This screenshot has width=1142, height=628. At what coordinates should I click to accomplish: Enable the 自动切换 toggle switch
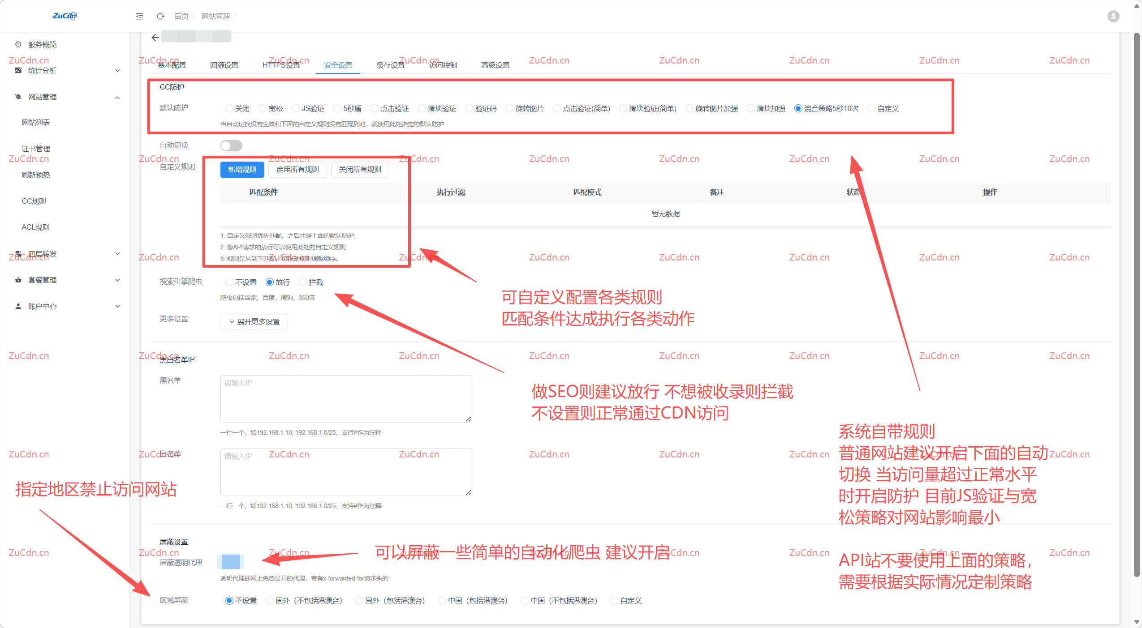[231, 145]
